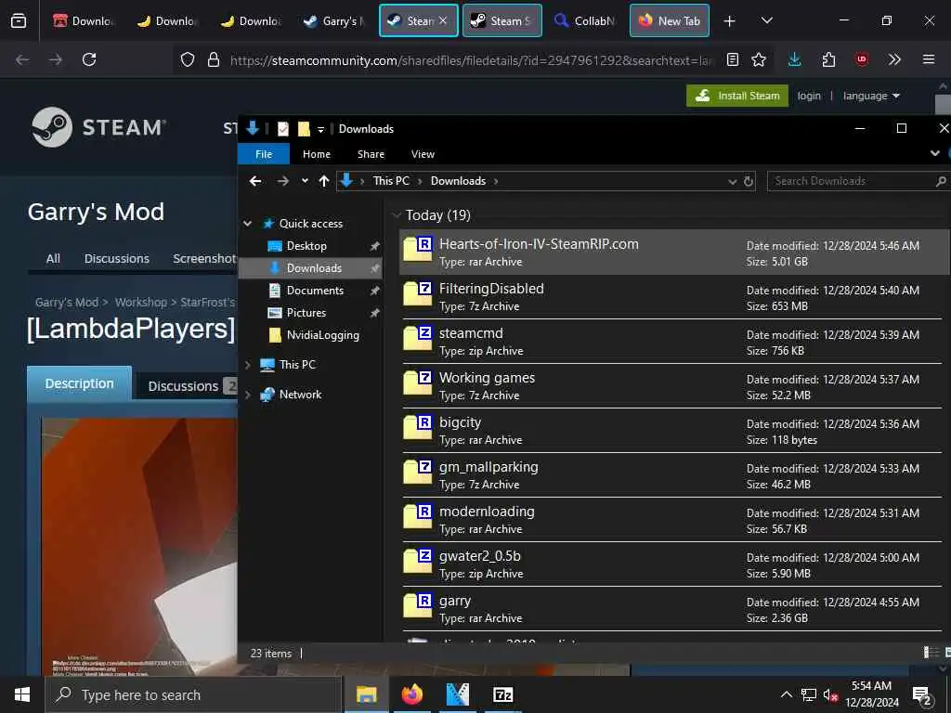951x713 pixels.
Task: Select NvidiaLogging folder in sidebar
Action: point(322,335)
